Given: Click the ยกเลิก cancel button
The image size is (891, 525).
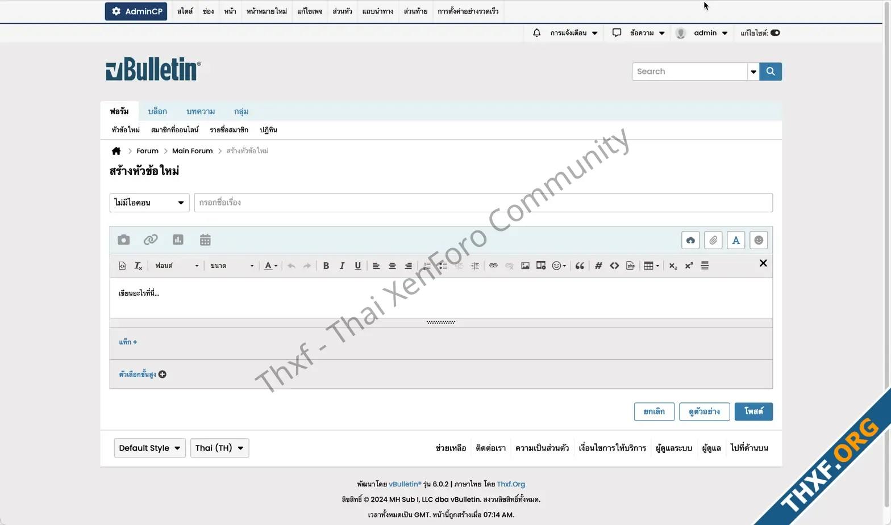Looking at the screenshot, I should (x=654, y=411).
